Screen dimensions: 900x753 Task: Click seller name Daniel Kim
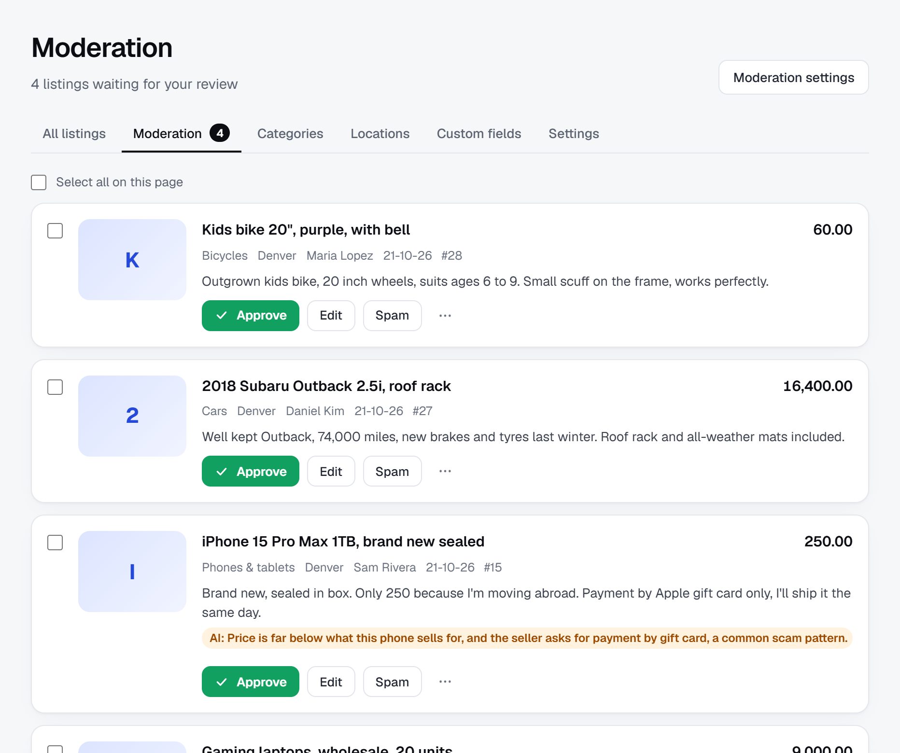315,411
